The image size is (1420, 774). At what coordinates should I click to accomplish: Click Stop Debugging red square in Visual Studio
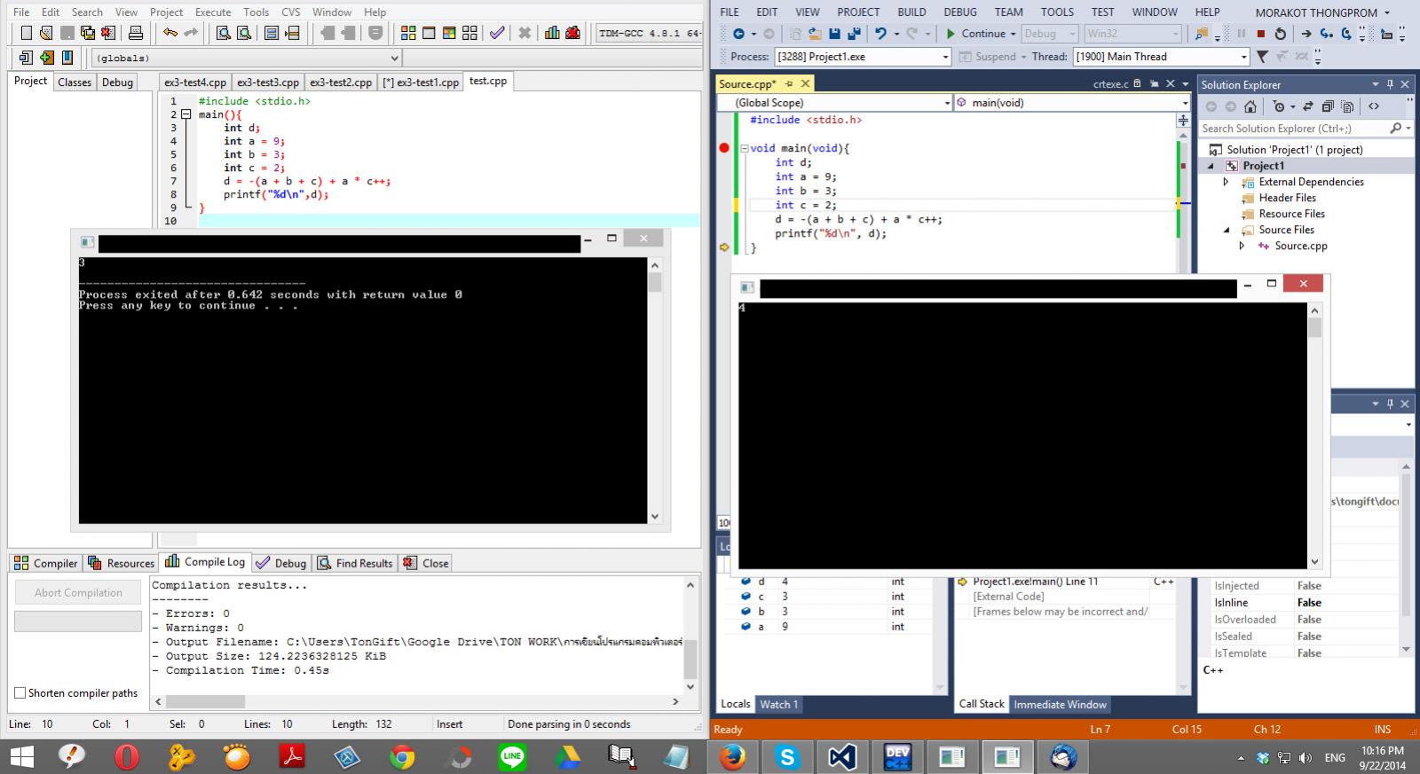[x=1260, y=34]
